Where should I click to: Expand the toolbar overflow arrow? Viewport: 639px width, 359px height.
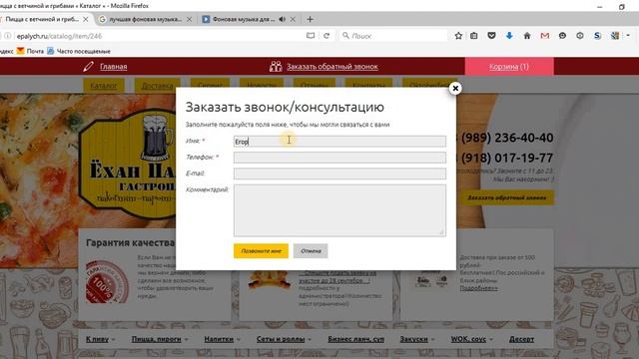pyautogui.click(x=628, y=36)
